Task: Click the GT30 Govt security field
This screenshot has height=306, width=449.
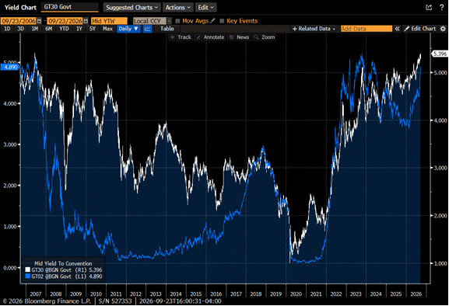Action: (x=69, y=7)
